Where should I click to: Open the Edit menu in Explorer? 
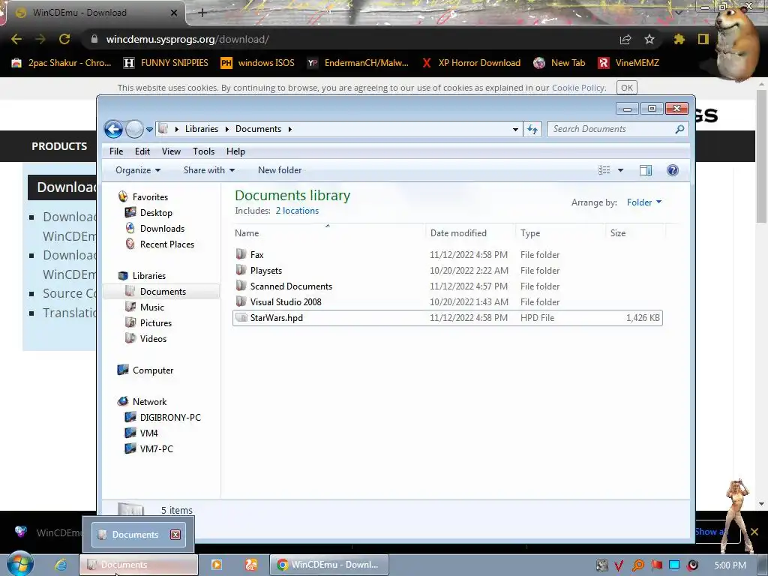point(142,151)
